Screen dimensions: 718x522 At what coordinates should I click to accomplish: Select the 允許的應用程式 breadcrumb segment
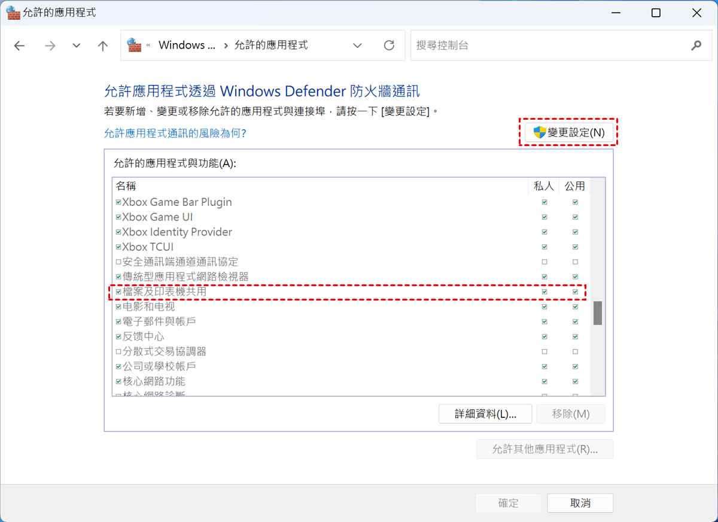click(271, 45)
